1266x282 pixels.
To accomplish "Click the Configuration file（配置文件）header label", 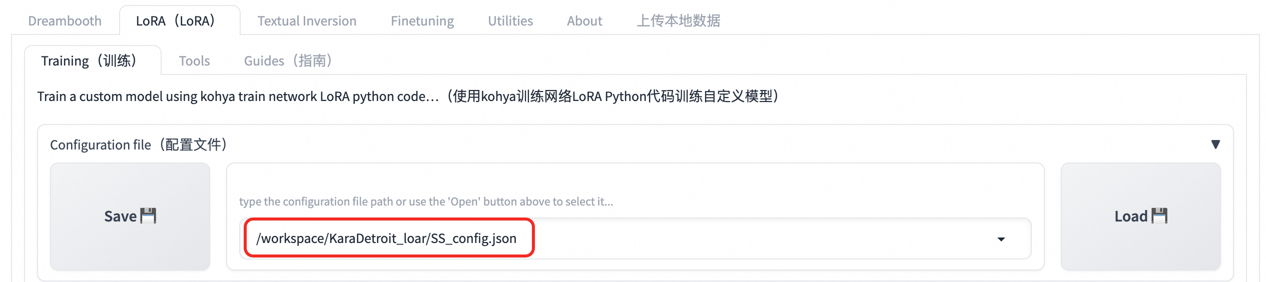I will tap(139, 145).
